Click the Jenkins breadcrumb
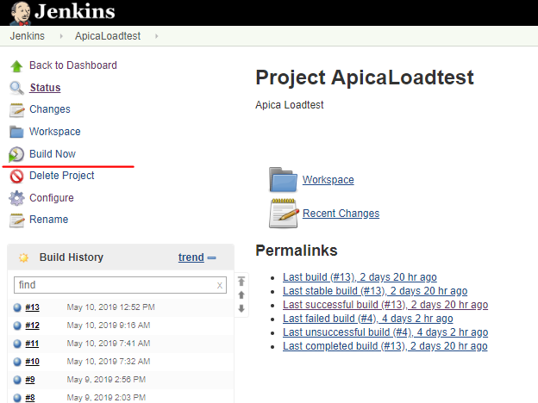Viewport: 538px width, 403px height. pos(27,36)
